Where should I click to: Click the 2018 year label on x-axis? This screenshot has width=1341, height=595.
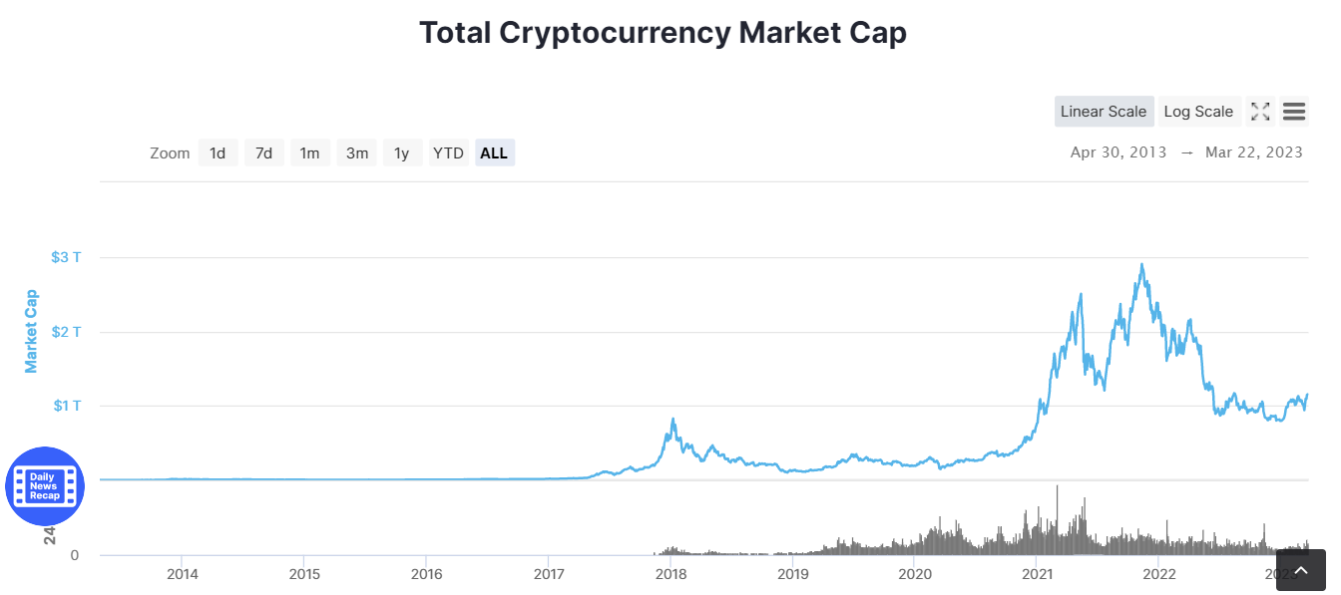(x=670, y=574)
